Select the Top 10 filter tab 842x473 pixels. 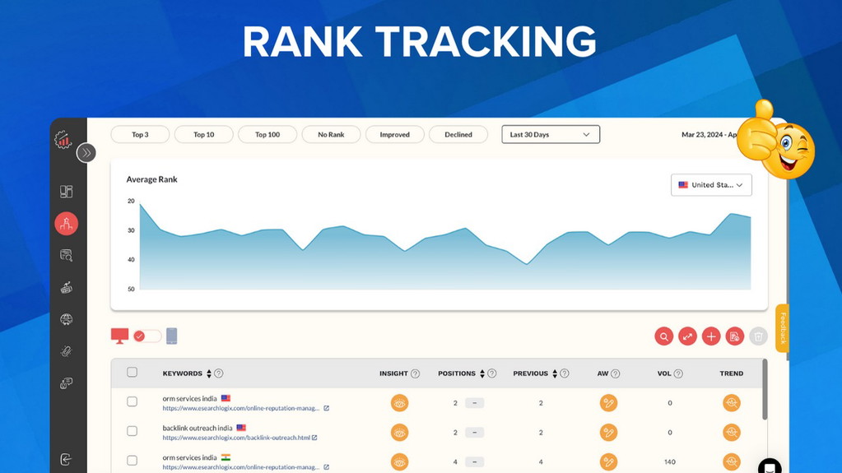coord(204,134)
